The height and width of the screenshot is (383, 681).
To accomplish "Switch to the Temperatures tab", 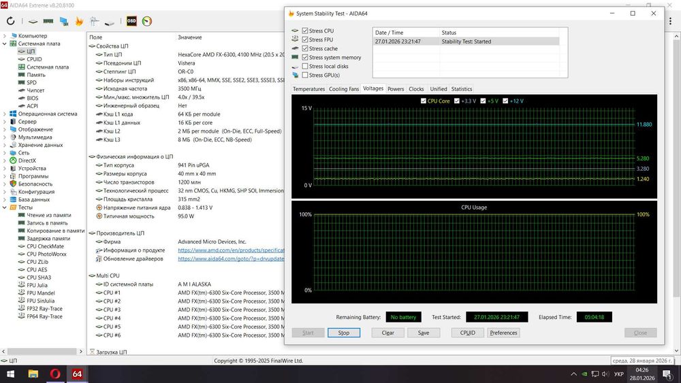I will click(308, 89).
